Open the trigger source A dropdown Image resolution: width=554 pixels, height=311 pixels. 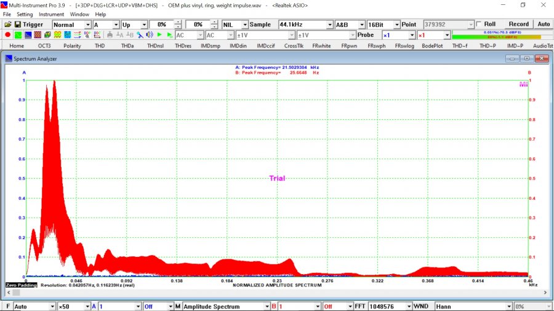click(x=106, y=25)
